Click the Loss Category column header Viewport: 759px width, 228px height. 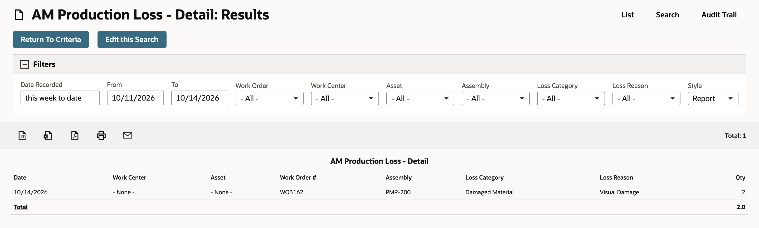484,177
